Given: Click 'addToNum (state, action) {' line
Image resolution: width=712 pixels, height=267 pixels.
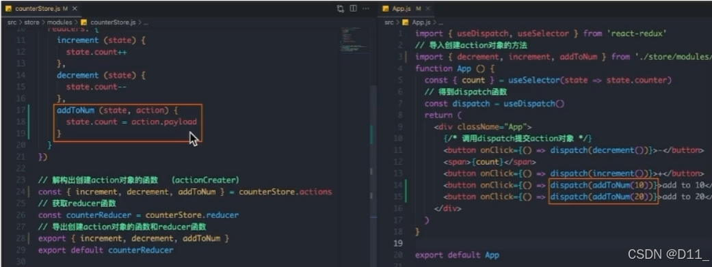Looking at the screenshot, I should coord(118,110).
